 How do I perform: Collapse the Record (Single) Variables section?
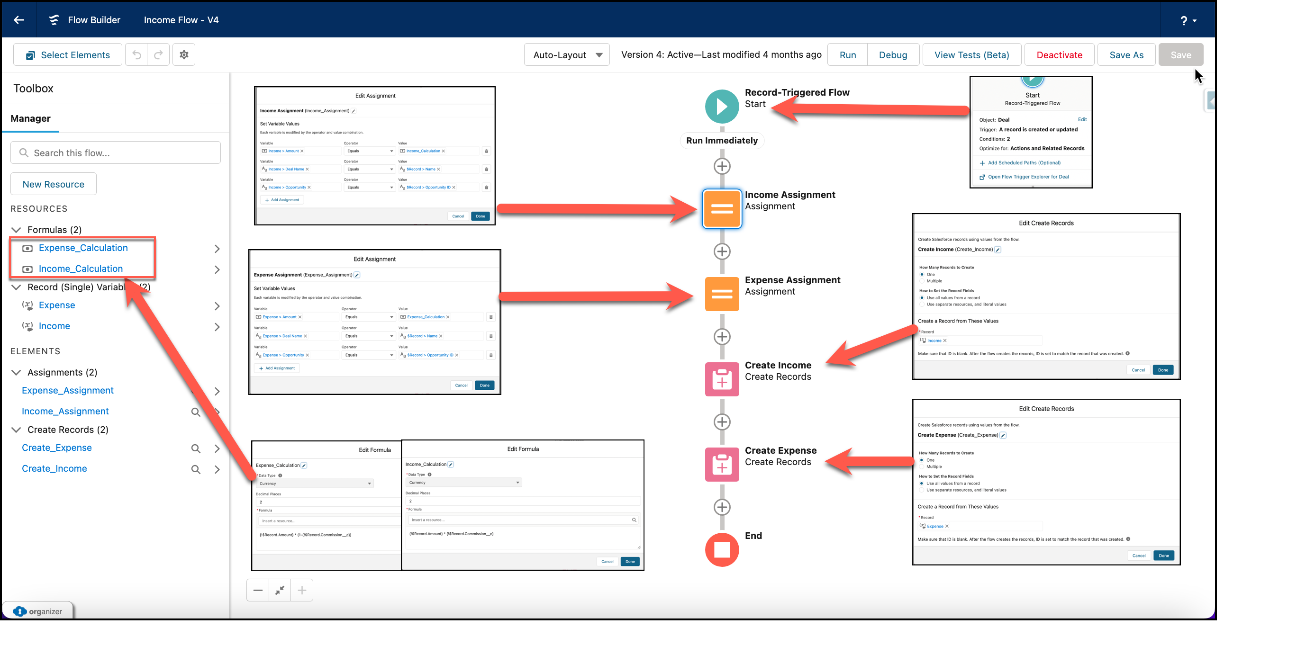coord(16,287)
